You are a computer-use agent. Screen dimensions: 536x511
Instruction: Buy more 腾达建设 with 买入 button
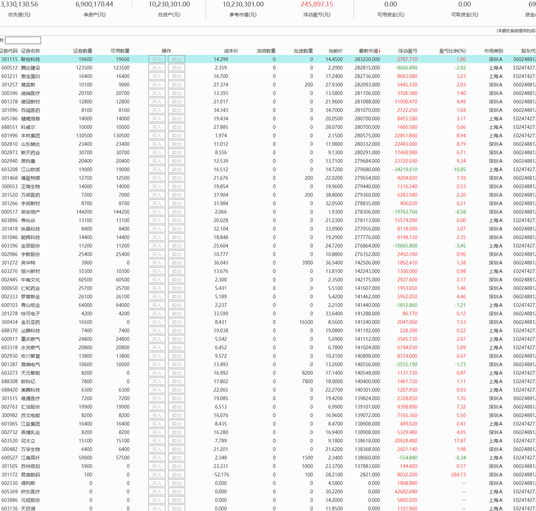coord(157,68)
